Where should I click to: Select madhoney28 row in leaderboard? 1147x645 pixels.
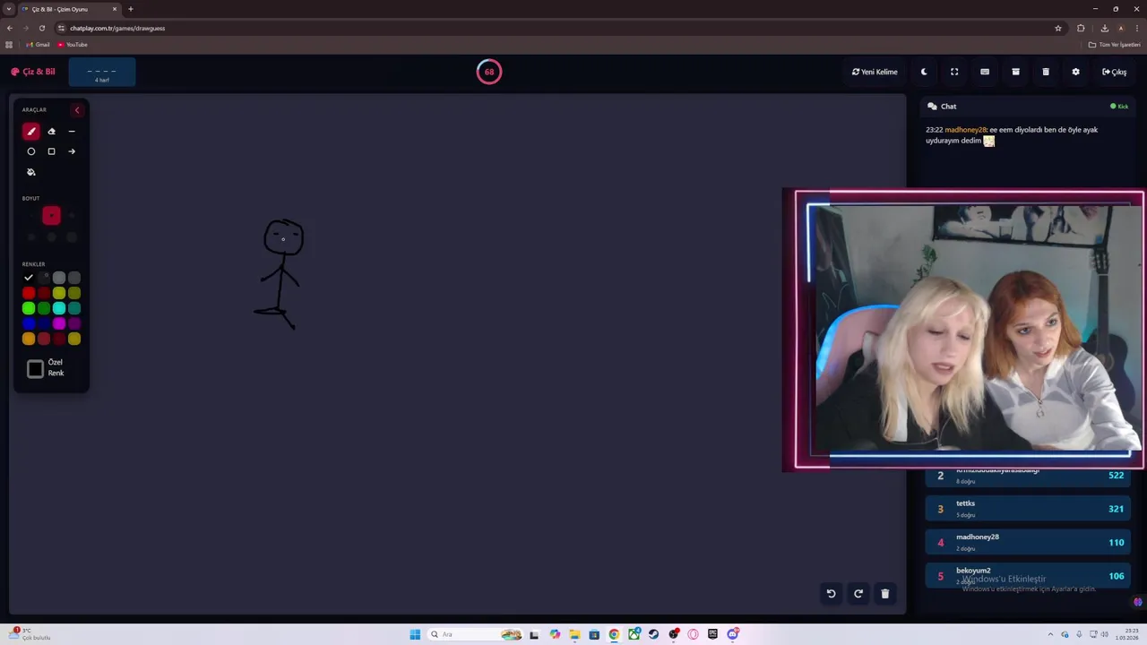(x=1028, y=542)
